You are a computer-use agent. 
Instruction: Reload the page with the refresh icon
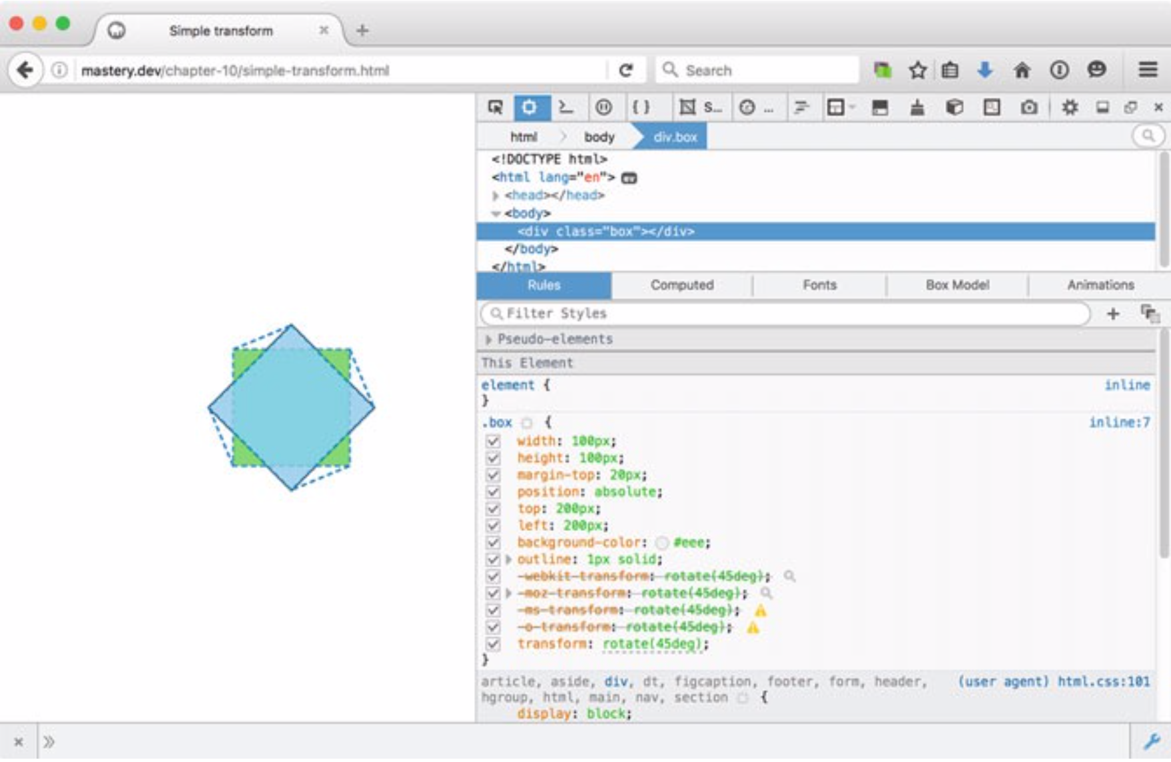625,70
